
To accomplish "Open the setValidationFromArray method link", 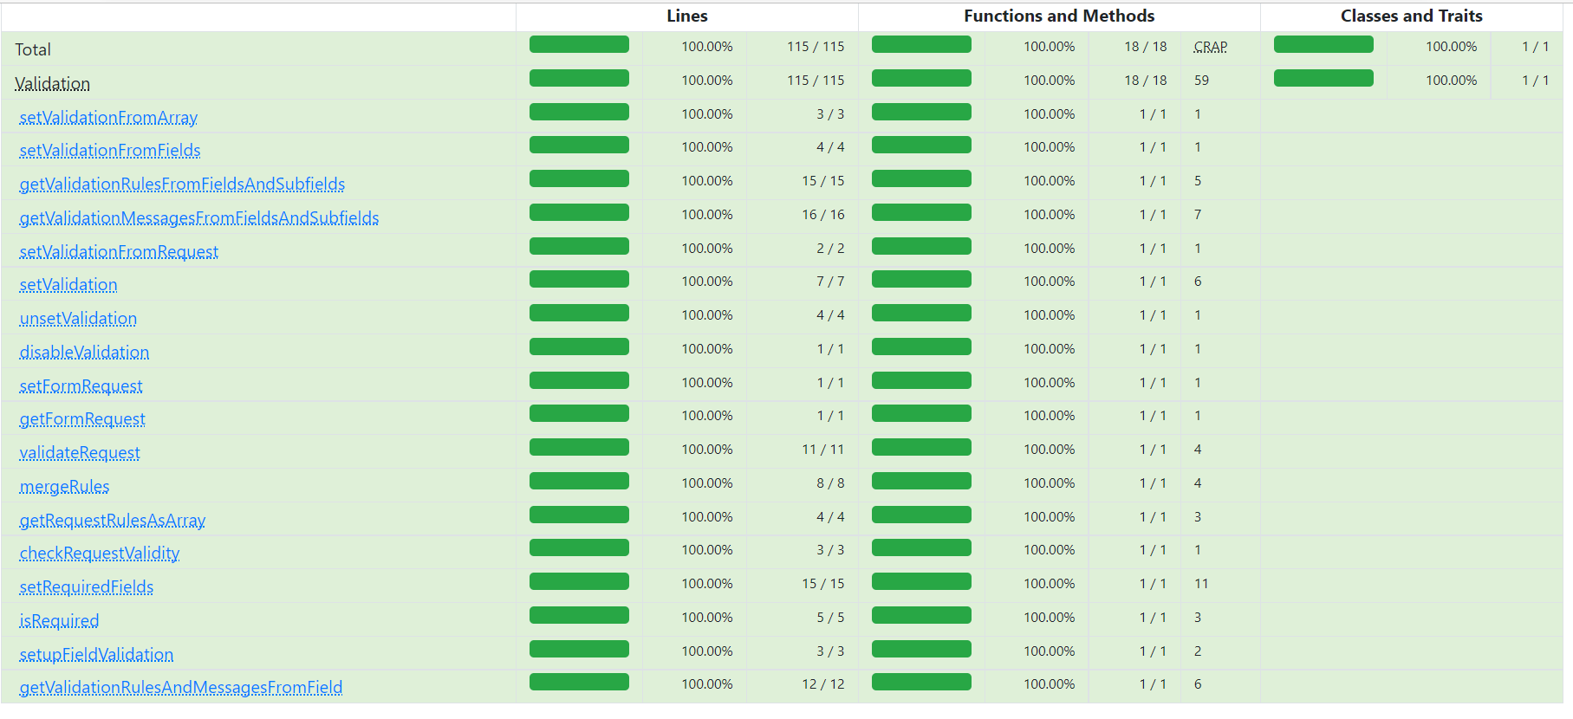I will coord(108,117).
